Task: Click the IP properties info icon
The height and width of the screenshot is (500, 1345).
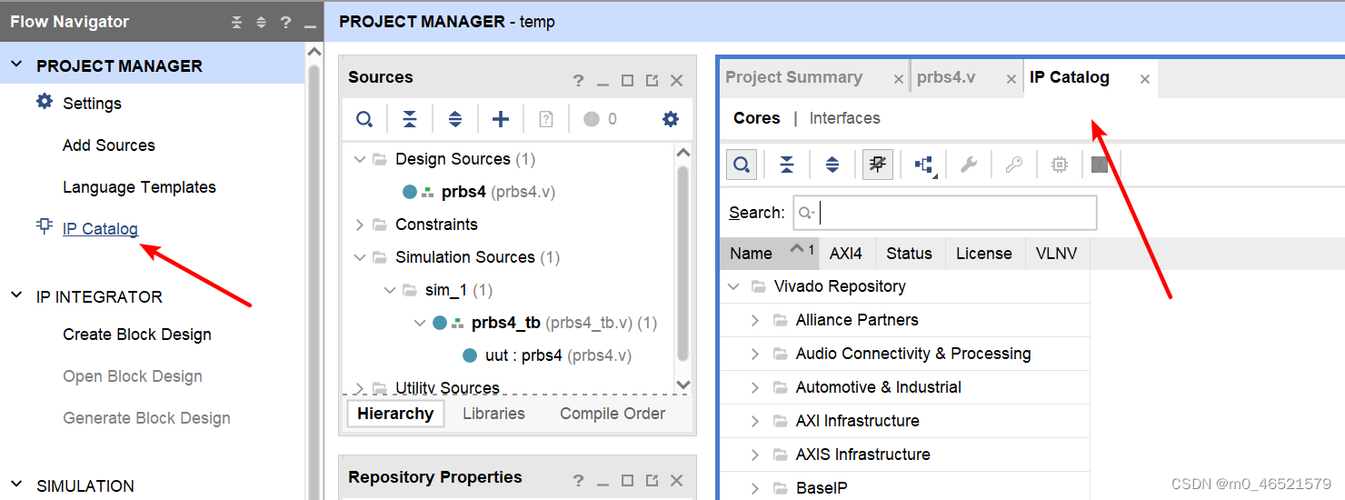Action: click(1100, 165)
